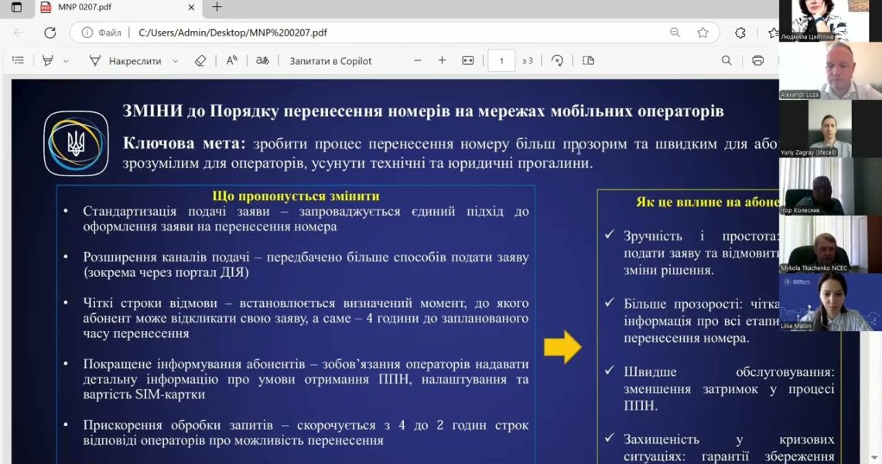This screenshot has height=464, width=882.
Task: Open the page view options
Action: coord(588,60)
